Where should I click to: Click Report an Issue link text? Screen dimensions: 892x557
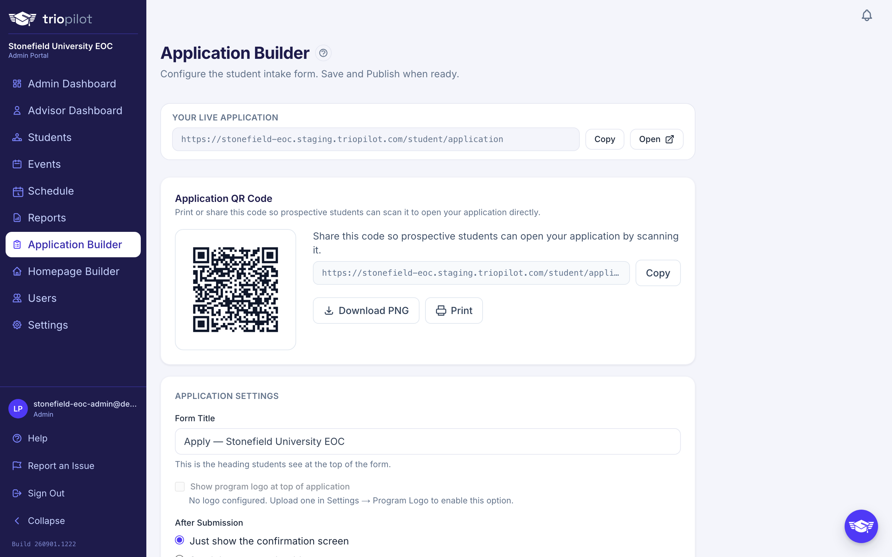click(x=61, y=466)
